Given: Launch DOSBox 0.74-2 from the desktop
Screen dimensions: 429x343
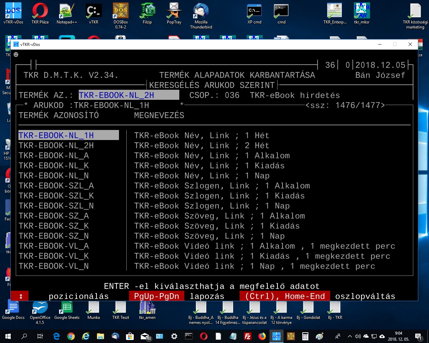Looking at the screenshot, I should pos(120,13).
